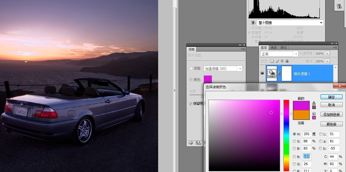
Task: Click the 新的 new color swatch
Action: tap(301, 106)
